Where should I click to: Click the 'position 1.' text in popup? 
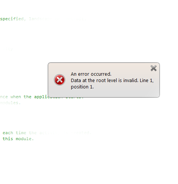pos(82,87)
